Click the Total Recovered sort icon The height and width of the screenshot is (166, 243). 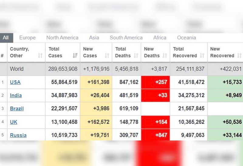tap(202, 56)
